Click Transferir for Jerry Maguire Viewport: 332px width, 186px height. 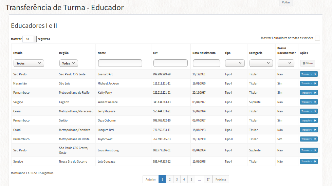[x=309, y=111]
